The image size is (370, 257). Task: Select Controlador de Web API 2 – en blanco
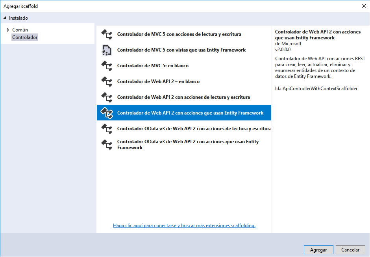point(184,81)
